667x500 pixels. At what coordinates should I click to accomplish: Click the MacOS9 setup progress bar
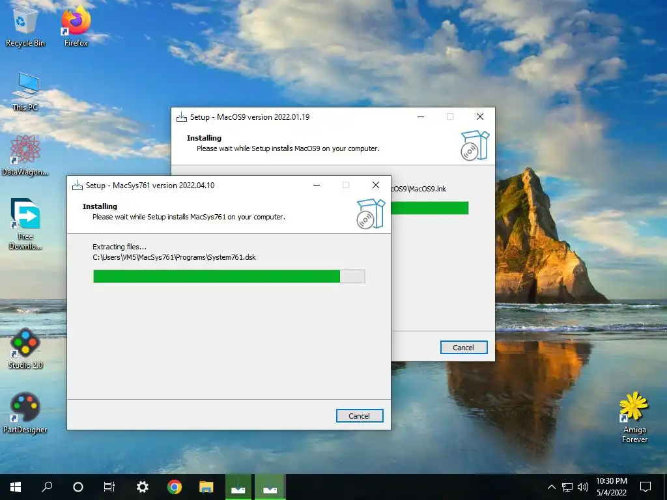pyautogui.click(x=430, y=208)
